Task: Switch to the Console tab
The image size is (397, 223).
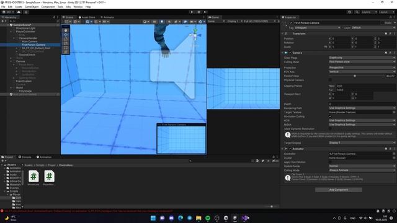Action: [x=25, y=157]
